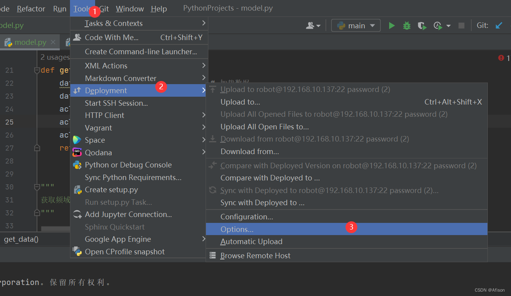Click Python console icon in menu
This screenshot has width=511, height=296.
coord(77,165)
